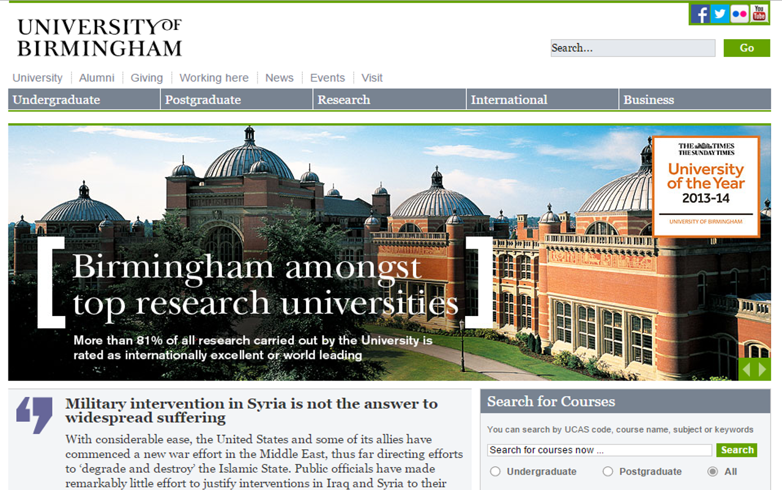Image resolution: width=782 pixels, height=490 pixels.
Task: Click the green Go search button
Action: pos(747,48)
